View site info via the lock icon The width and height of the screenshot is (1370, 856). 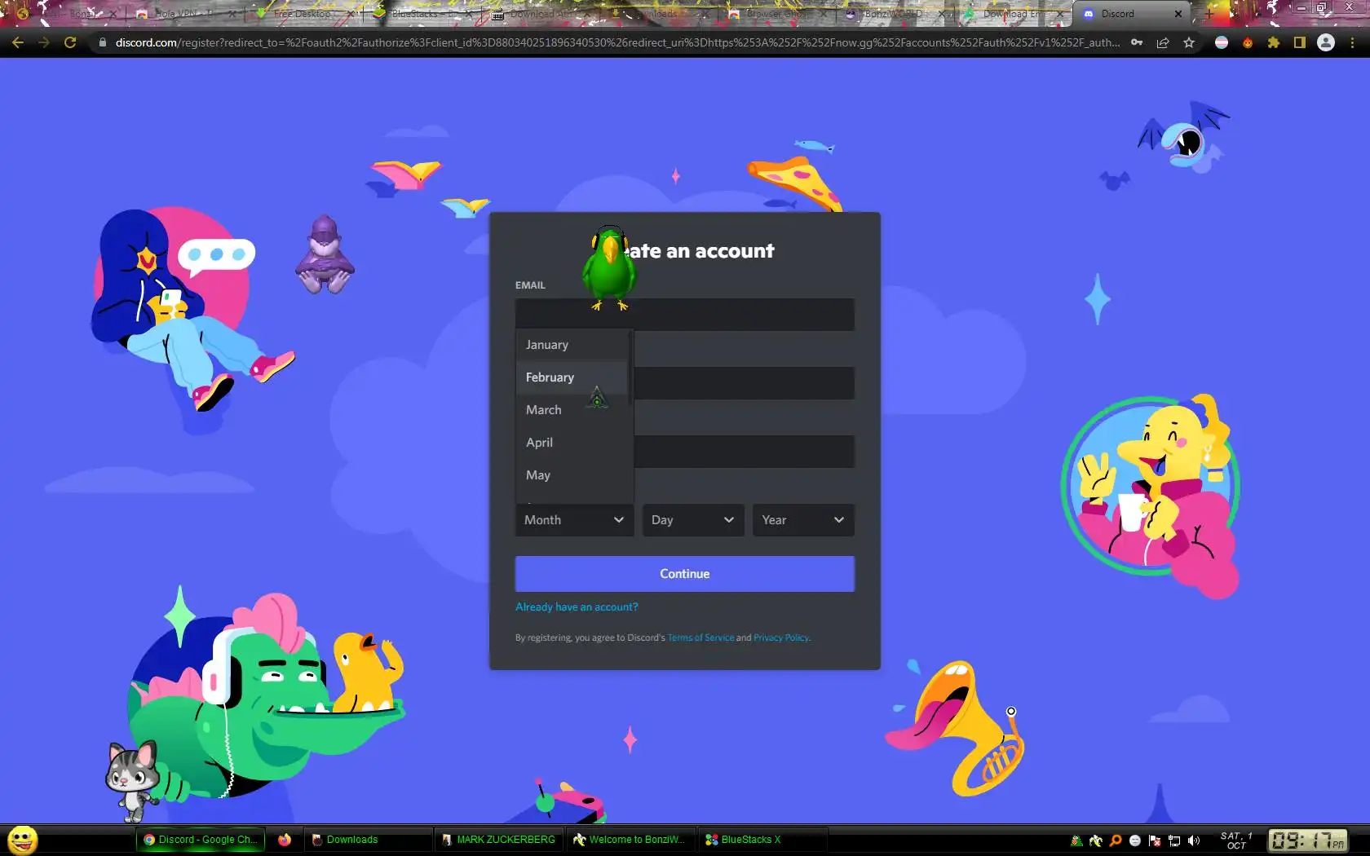point(102,42)
